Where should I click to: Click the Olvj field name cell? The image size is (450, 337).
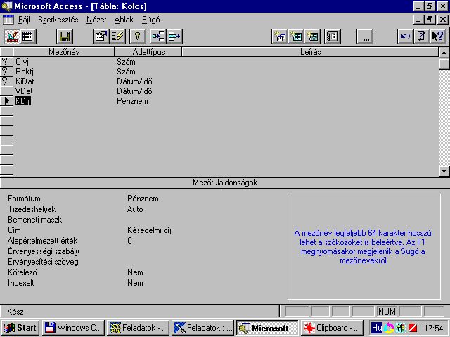[64, 62]
